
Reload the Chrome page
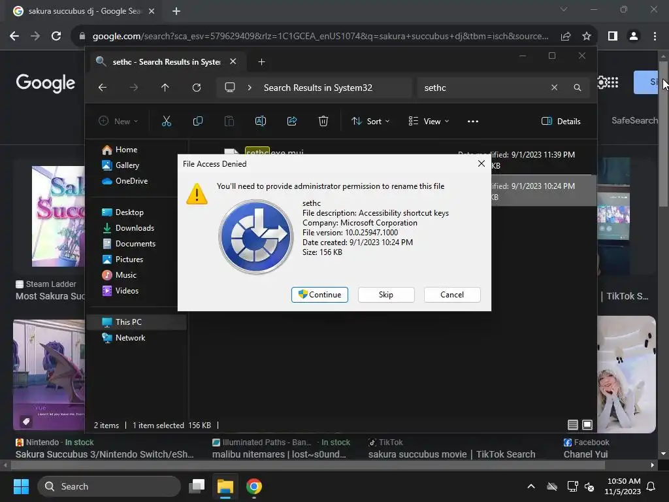point(56,37)
